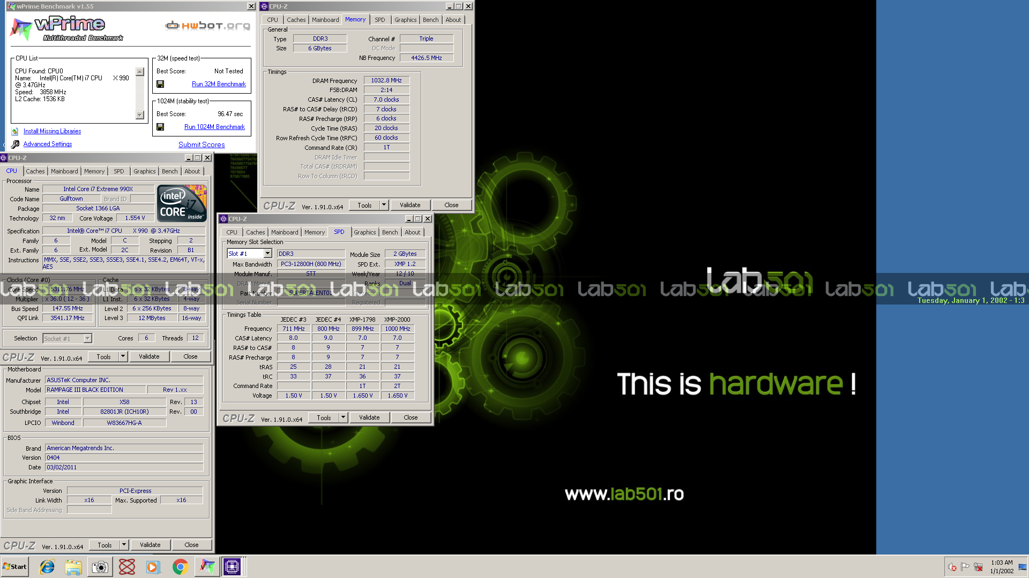The width and height of the screenshot is (1029, 578).
Task: Click the Advanced Settings wrench icon
Action: (x=15, y=144)
